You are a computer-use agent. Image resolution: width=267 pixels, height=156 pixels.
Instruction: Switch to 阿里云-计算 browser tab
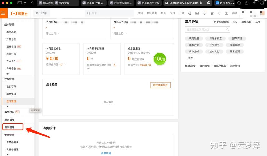(93, 3)
